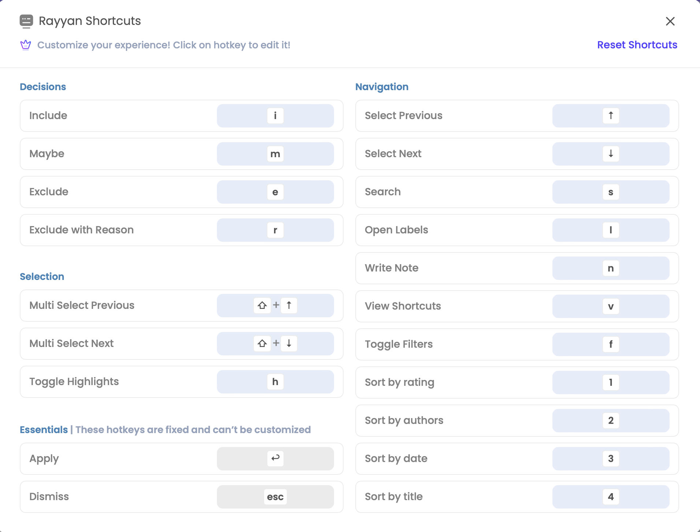Click the 'Select Next' label
This screenshot has width=700, height=532.
pyautogui.click(x=393, y=154)
